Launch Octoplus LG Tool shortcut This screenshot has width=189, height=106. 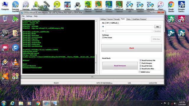point(181,21)
